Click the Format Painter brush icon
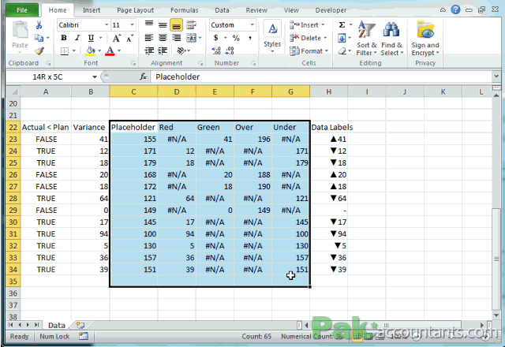 [x=39, y=50]
